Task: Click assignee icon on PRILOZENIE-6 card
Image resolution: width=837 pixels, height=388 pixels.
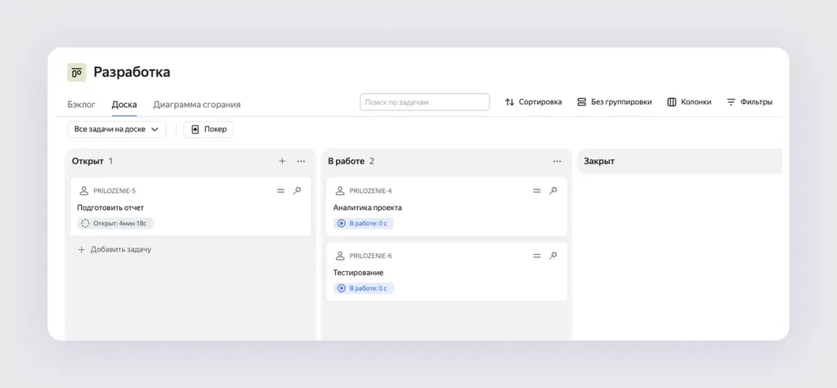Action: (x=340, y=256)
